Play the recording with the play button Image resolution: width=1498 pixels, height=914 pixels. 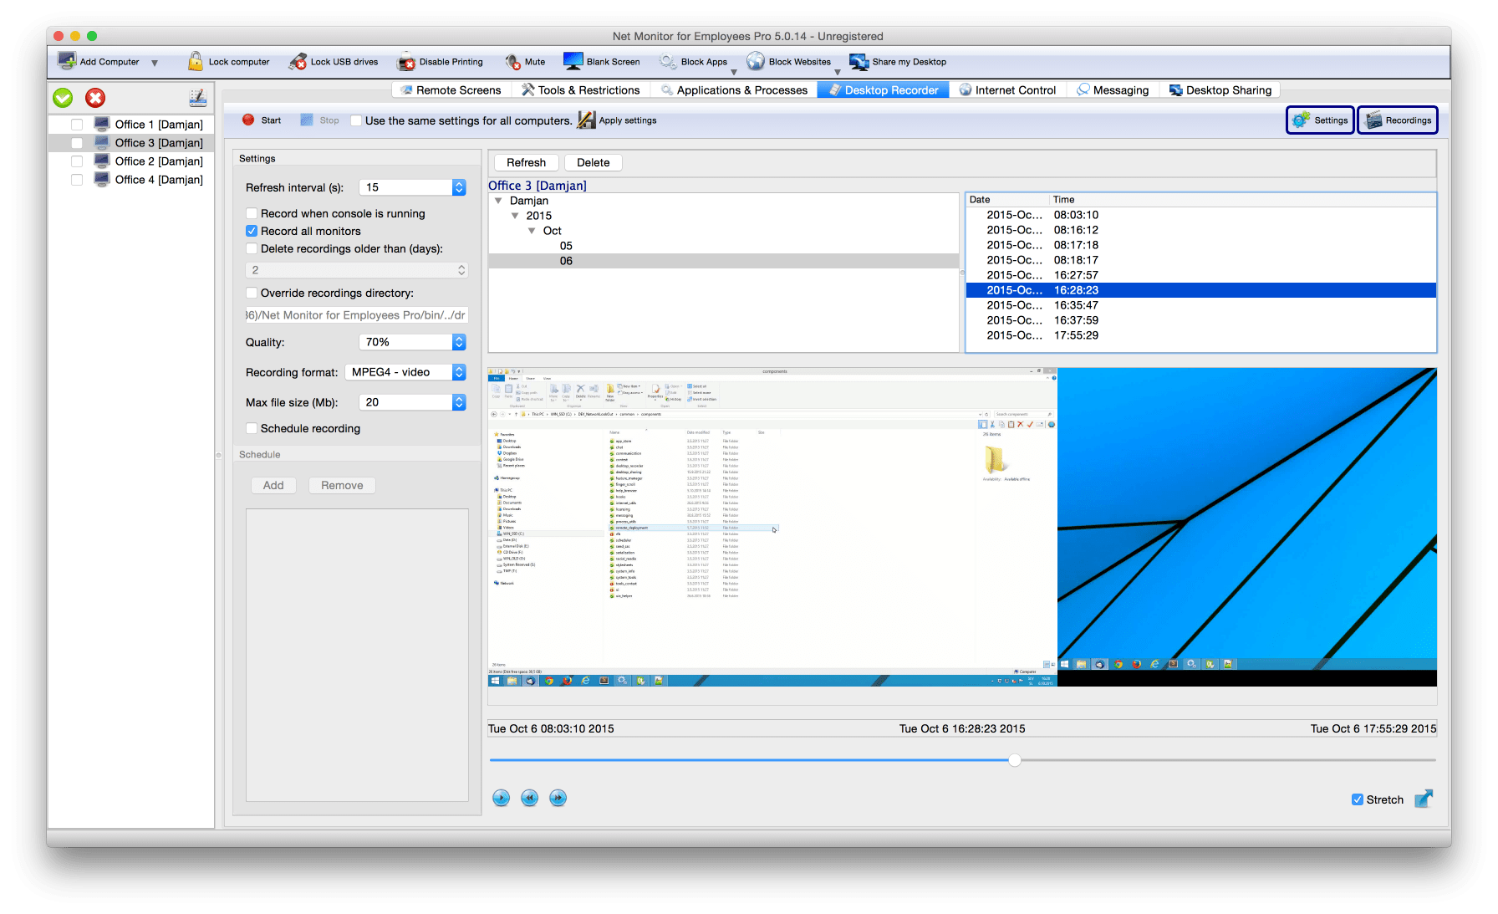coord(501,798)
